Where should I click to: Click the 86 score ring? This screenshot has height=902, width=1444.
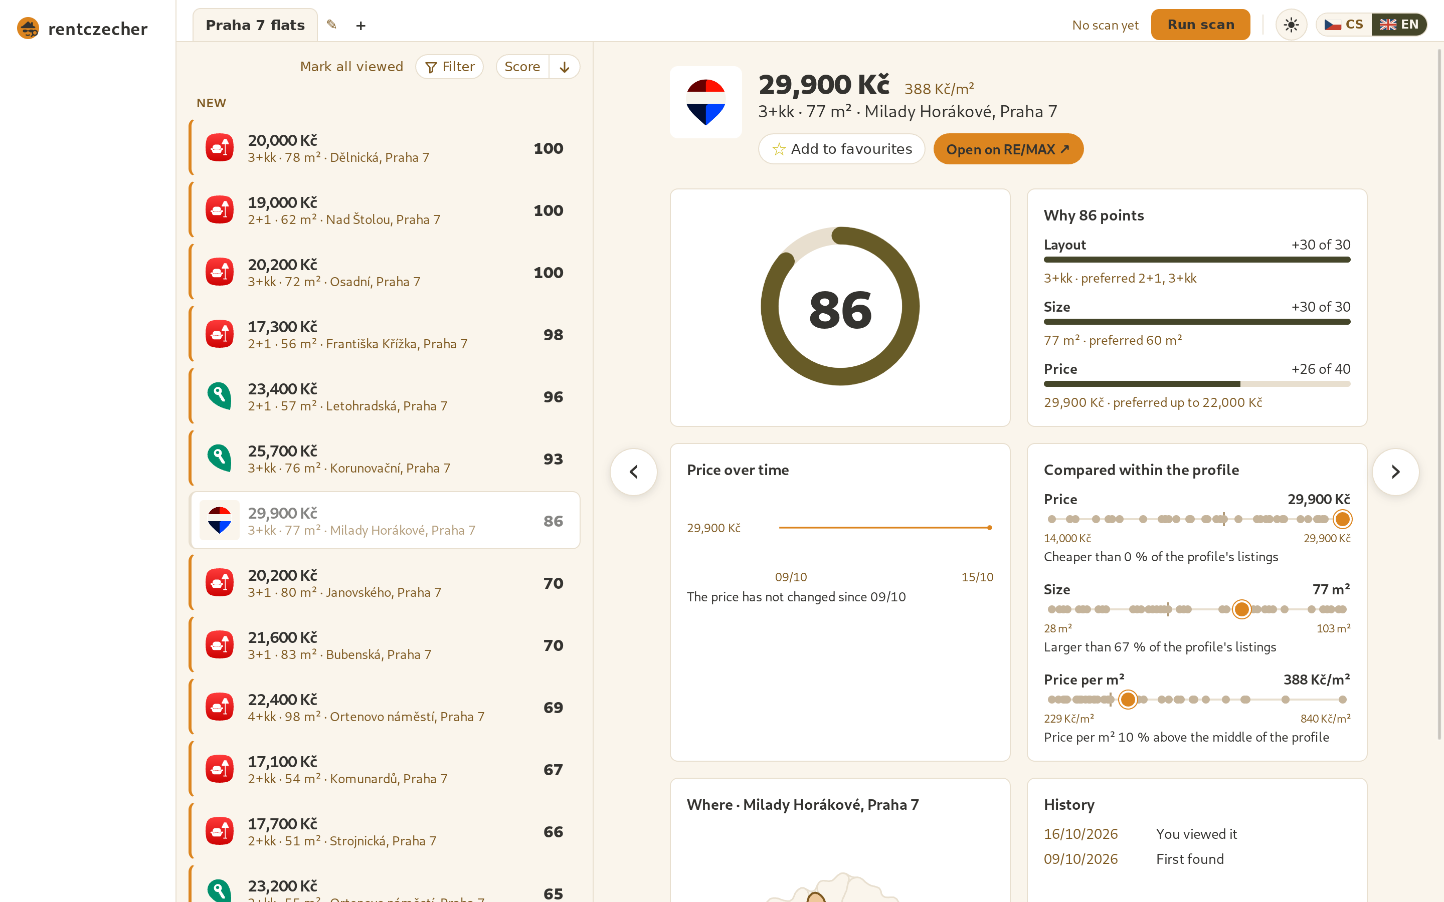click(x=840, y=307)
